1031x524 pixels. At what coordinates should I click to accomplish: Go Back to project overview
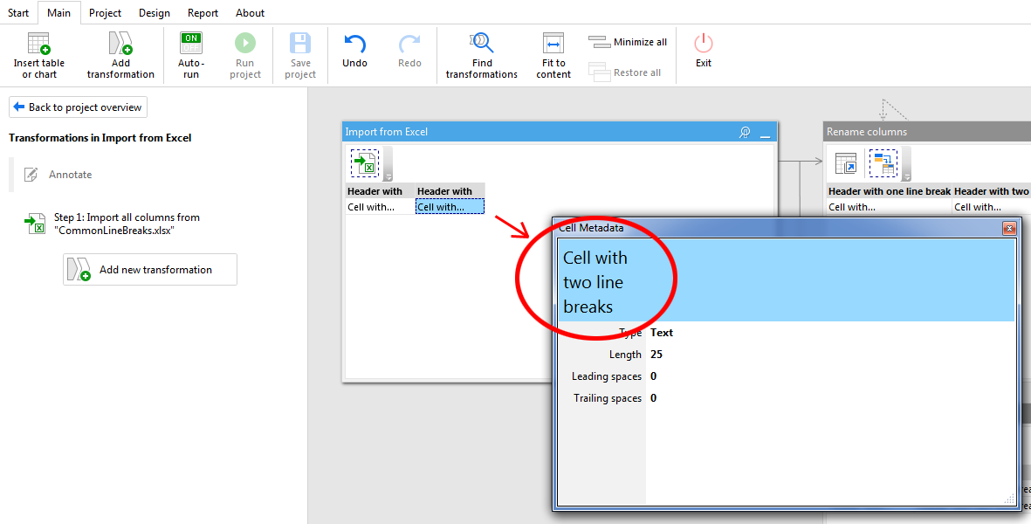tap(79, 107)
